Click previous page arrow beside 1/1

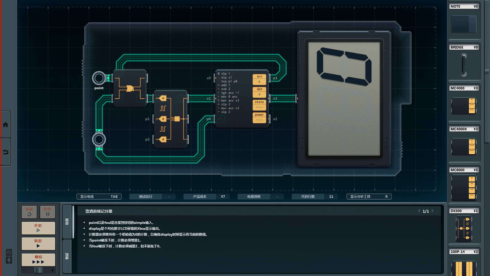(419, 211)
